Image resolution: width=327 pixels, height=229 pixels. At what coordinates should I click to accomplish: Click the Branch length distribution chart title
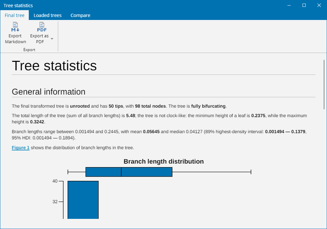coord(163,161)
